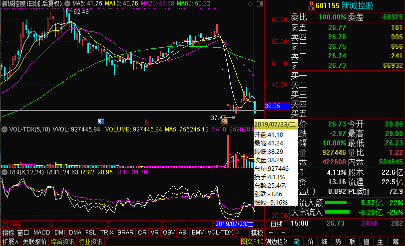The width and height of the screenshot is (405, 246).
Task: Open the 模板 template menu
Action: [x=257, y=233]
